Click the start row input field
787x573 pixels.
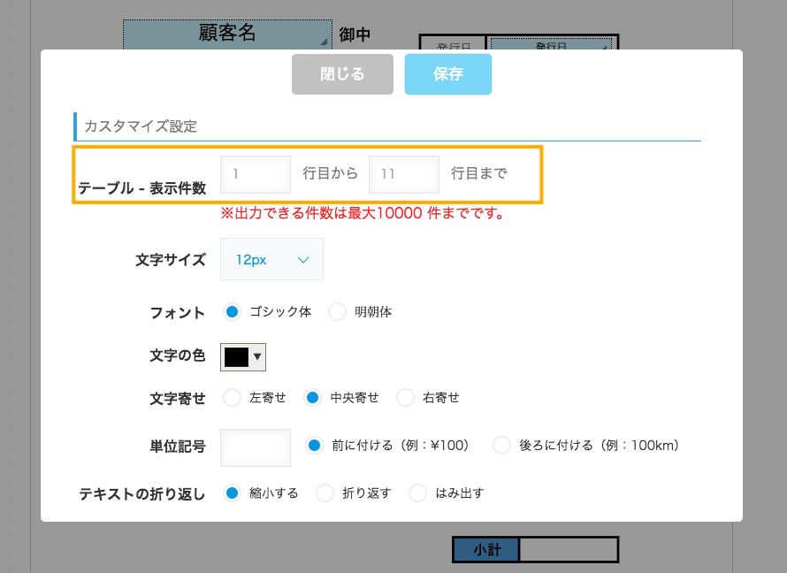coord(256,174)
